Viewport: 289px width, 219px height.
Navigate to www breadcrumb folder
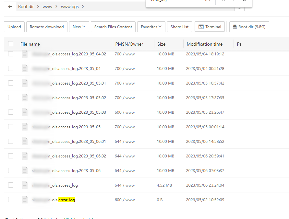coord(47,7)
